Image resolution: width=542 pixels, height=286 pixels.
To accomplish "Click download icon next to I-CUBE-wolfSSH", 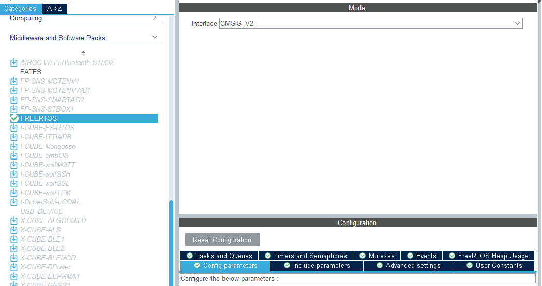I will point(14,174).
